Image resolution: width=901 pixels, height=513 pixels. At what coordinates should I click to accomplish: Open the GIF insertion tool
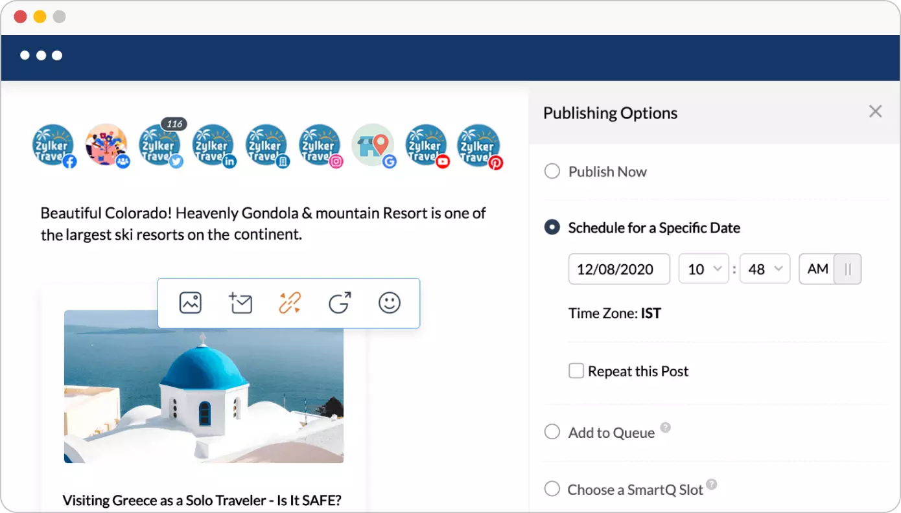click(339, 302)
